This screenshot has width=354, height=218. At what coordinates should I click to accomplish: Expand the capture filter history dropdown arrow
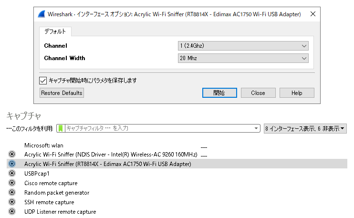[256, 128]
